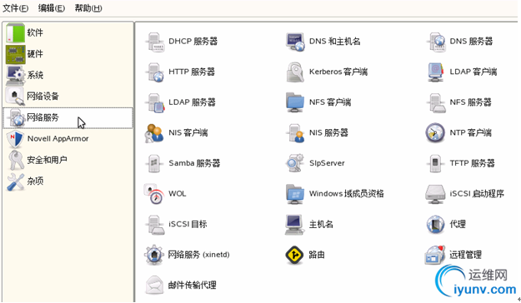The image size is (521, 303).
Task: Select the 硬件 category icon
Action: point(15,54)
